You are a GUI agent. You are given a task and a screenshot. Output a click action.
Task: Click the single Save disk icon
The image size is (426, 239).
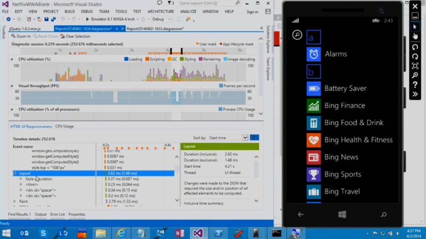click(47, 19)
